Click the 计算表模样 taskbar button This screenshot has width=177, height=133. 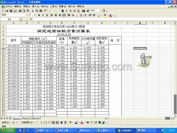(125, 130)
